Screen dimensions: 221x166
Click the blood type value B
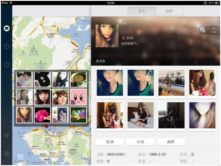[x=108, y=161]
